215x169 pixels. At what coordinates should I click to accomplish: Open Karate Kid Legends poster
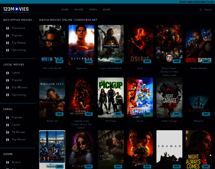tap(140, 150)
